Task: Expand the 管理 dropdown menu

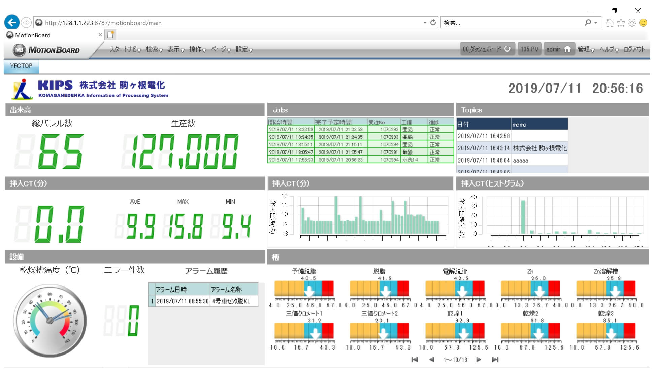Action: coord(586,49)
